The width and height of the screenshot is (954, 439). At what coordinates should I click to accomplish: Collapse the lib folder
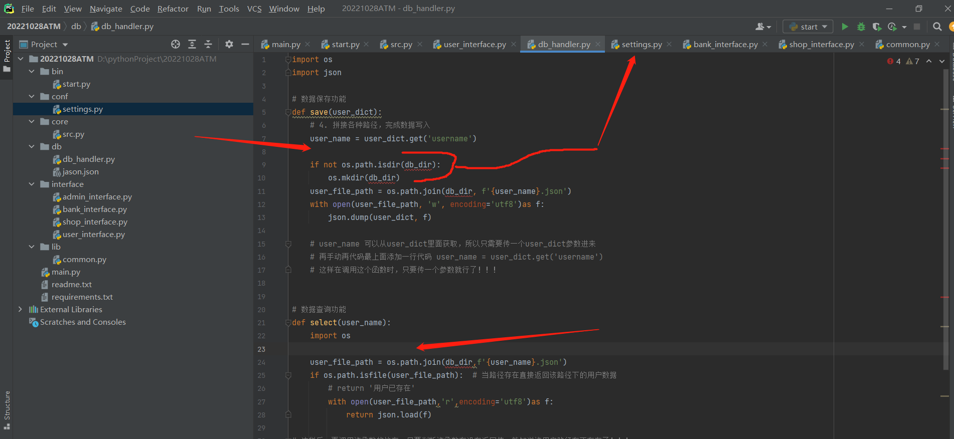point(32,247)
